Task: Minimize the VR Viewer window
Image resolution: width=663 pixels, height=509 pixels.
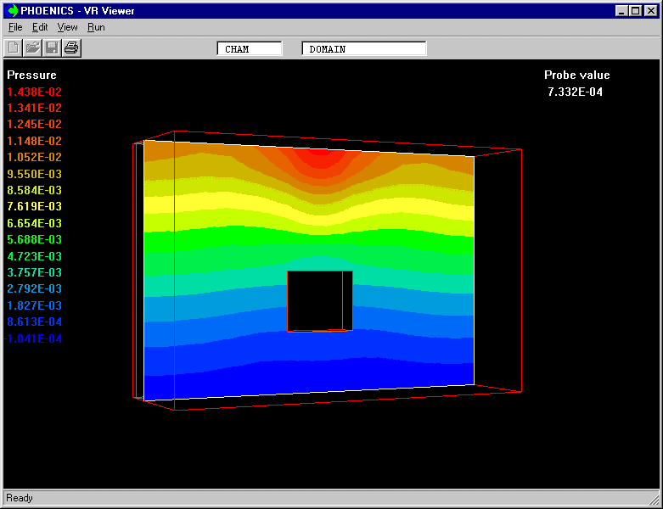Action: tap(621, 11)
